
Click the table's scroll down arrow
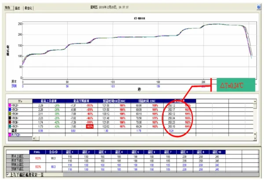[x=255, y=134]
